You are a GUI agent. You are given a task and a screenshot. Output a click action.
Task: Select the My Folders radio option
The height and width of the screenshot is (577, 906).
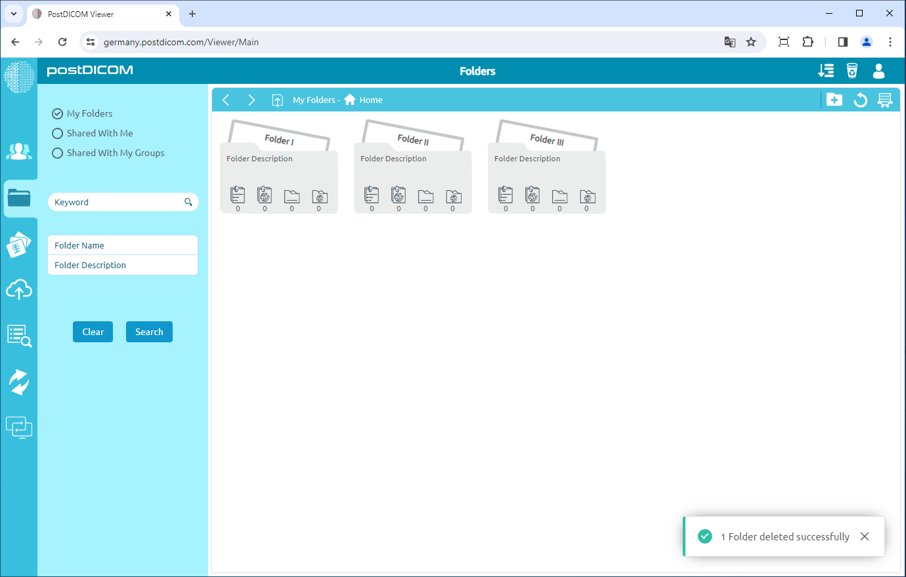pyautogui.click(x=58, y=113)
